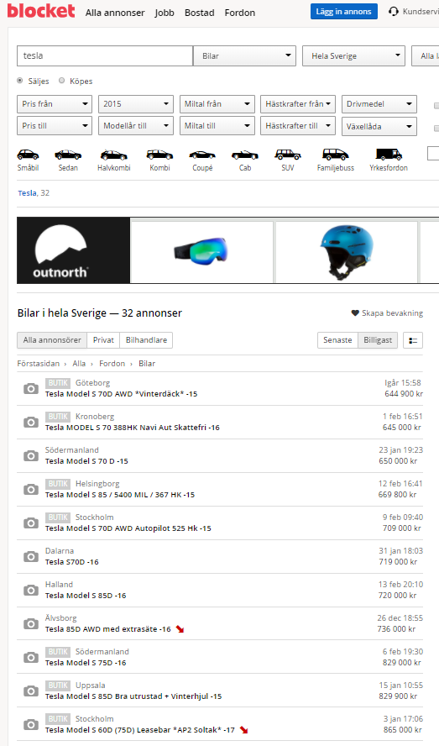Click the blue helmet ad thumbnail
439x746 pixels.
347,252
